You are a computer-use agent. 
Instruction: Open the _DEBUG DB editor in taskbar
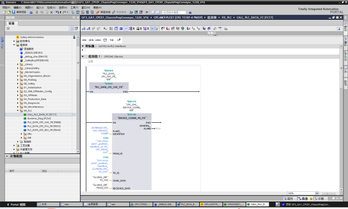[x=164, y=204]
